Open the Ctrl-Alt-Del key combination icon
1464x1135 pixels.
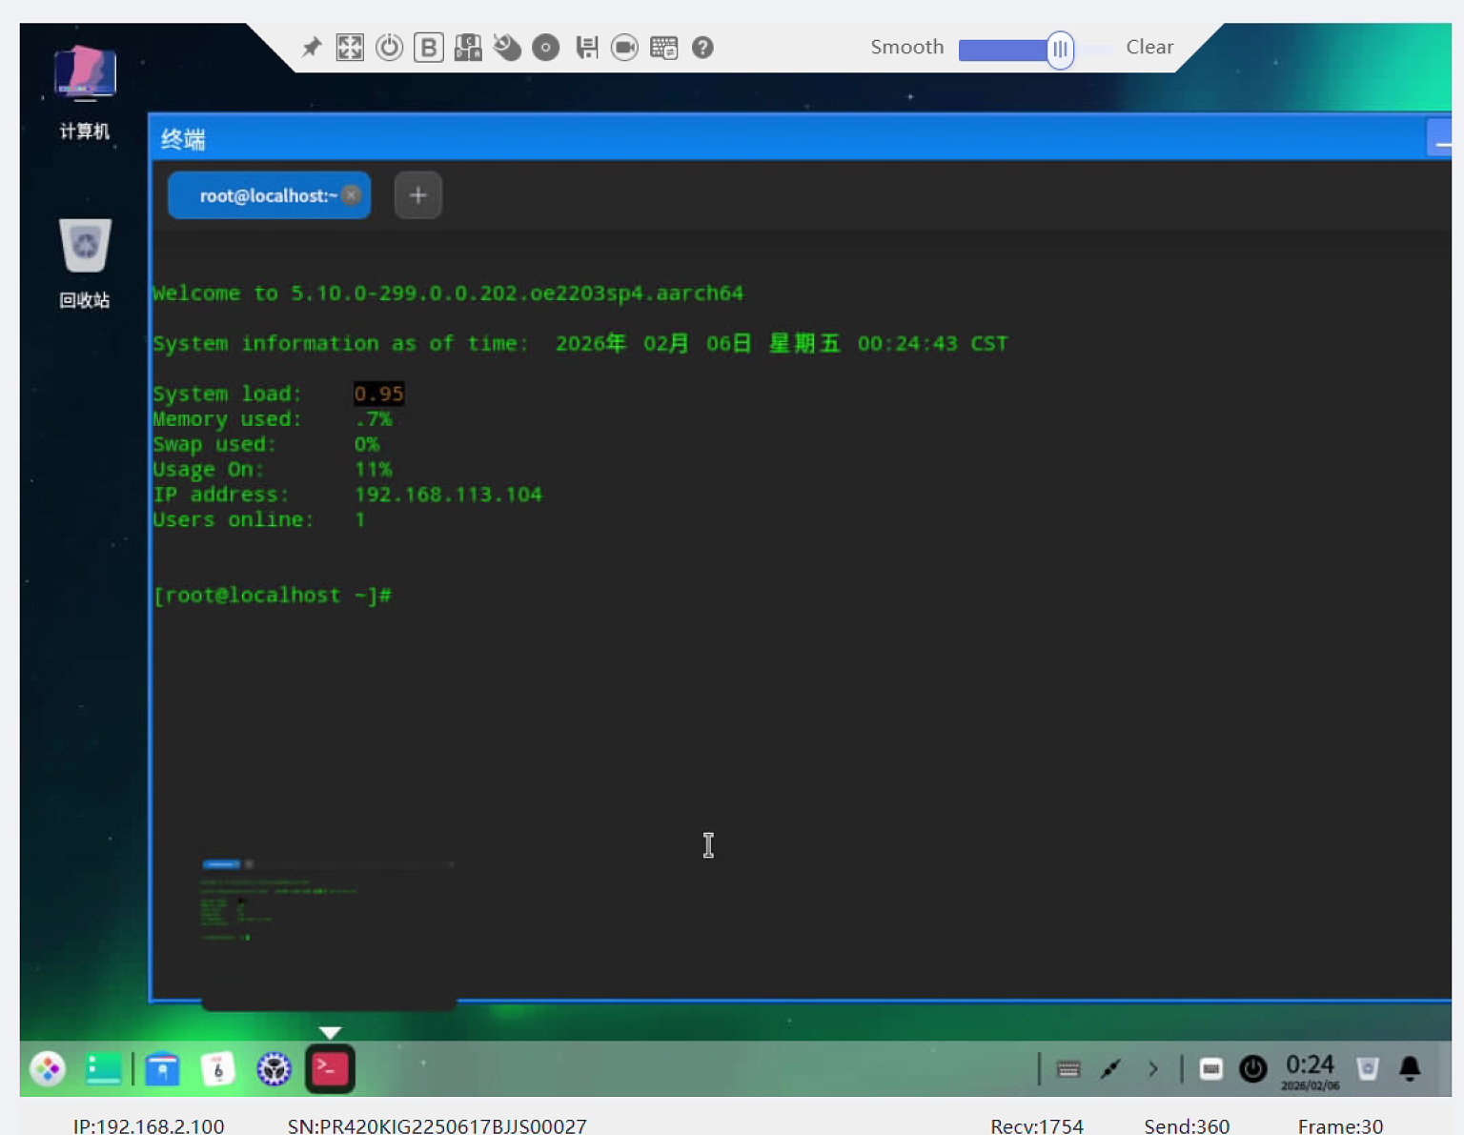468,48
